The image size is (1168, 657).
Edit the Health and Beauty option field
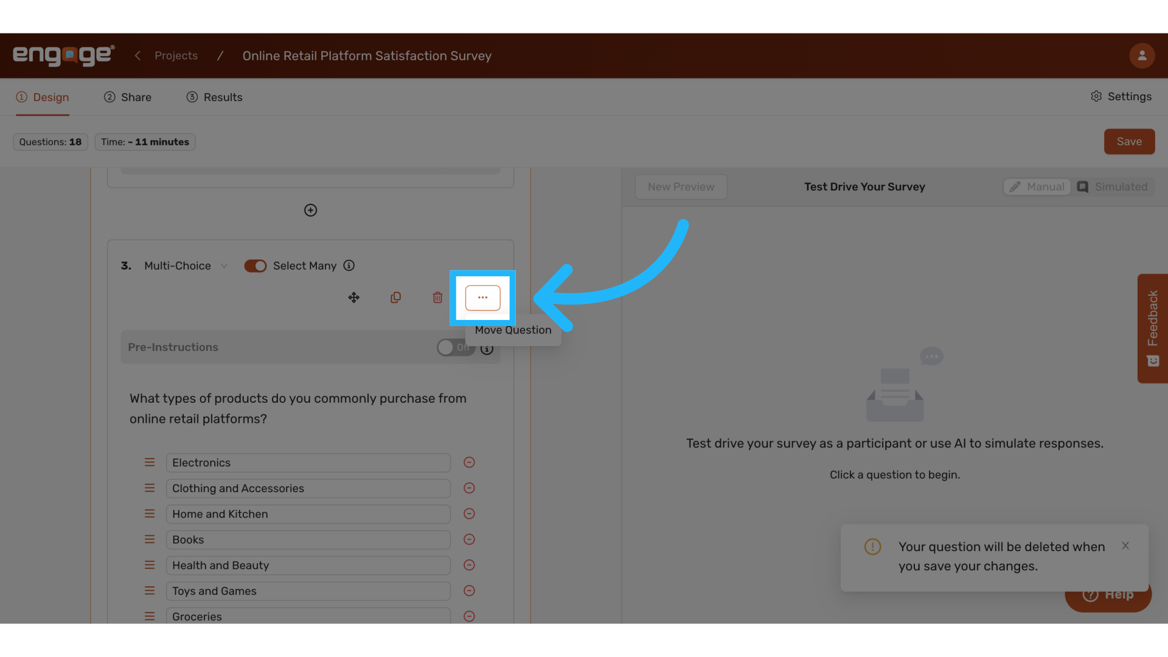[x=308, y=565]
